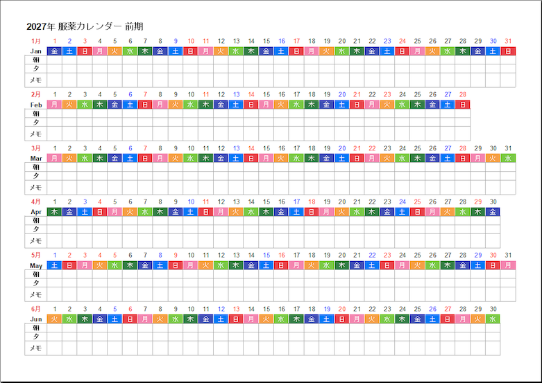542x383 pixels.
Task: Click date number 30 in April row
Action: [493, 202]
